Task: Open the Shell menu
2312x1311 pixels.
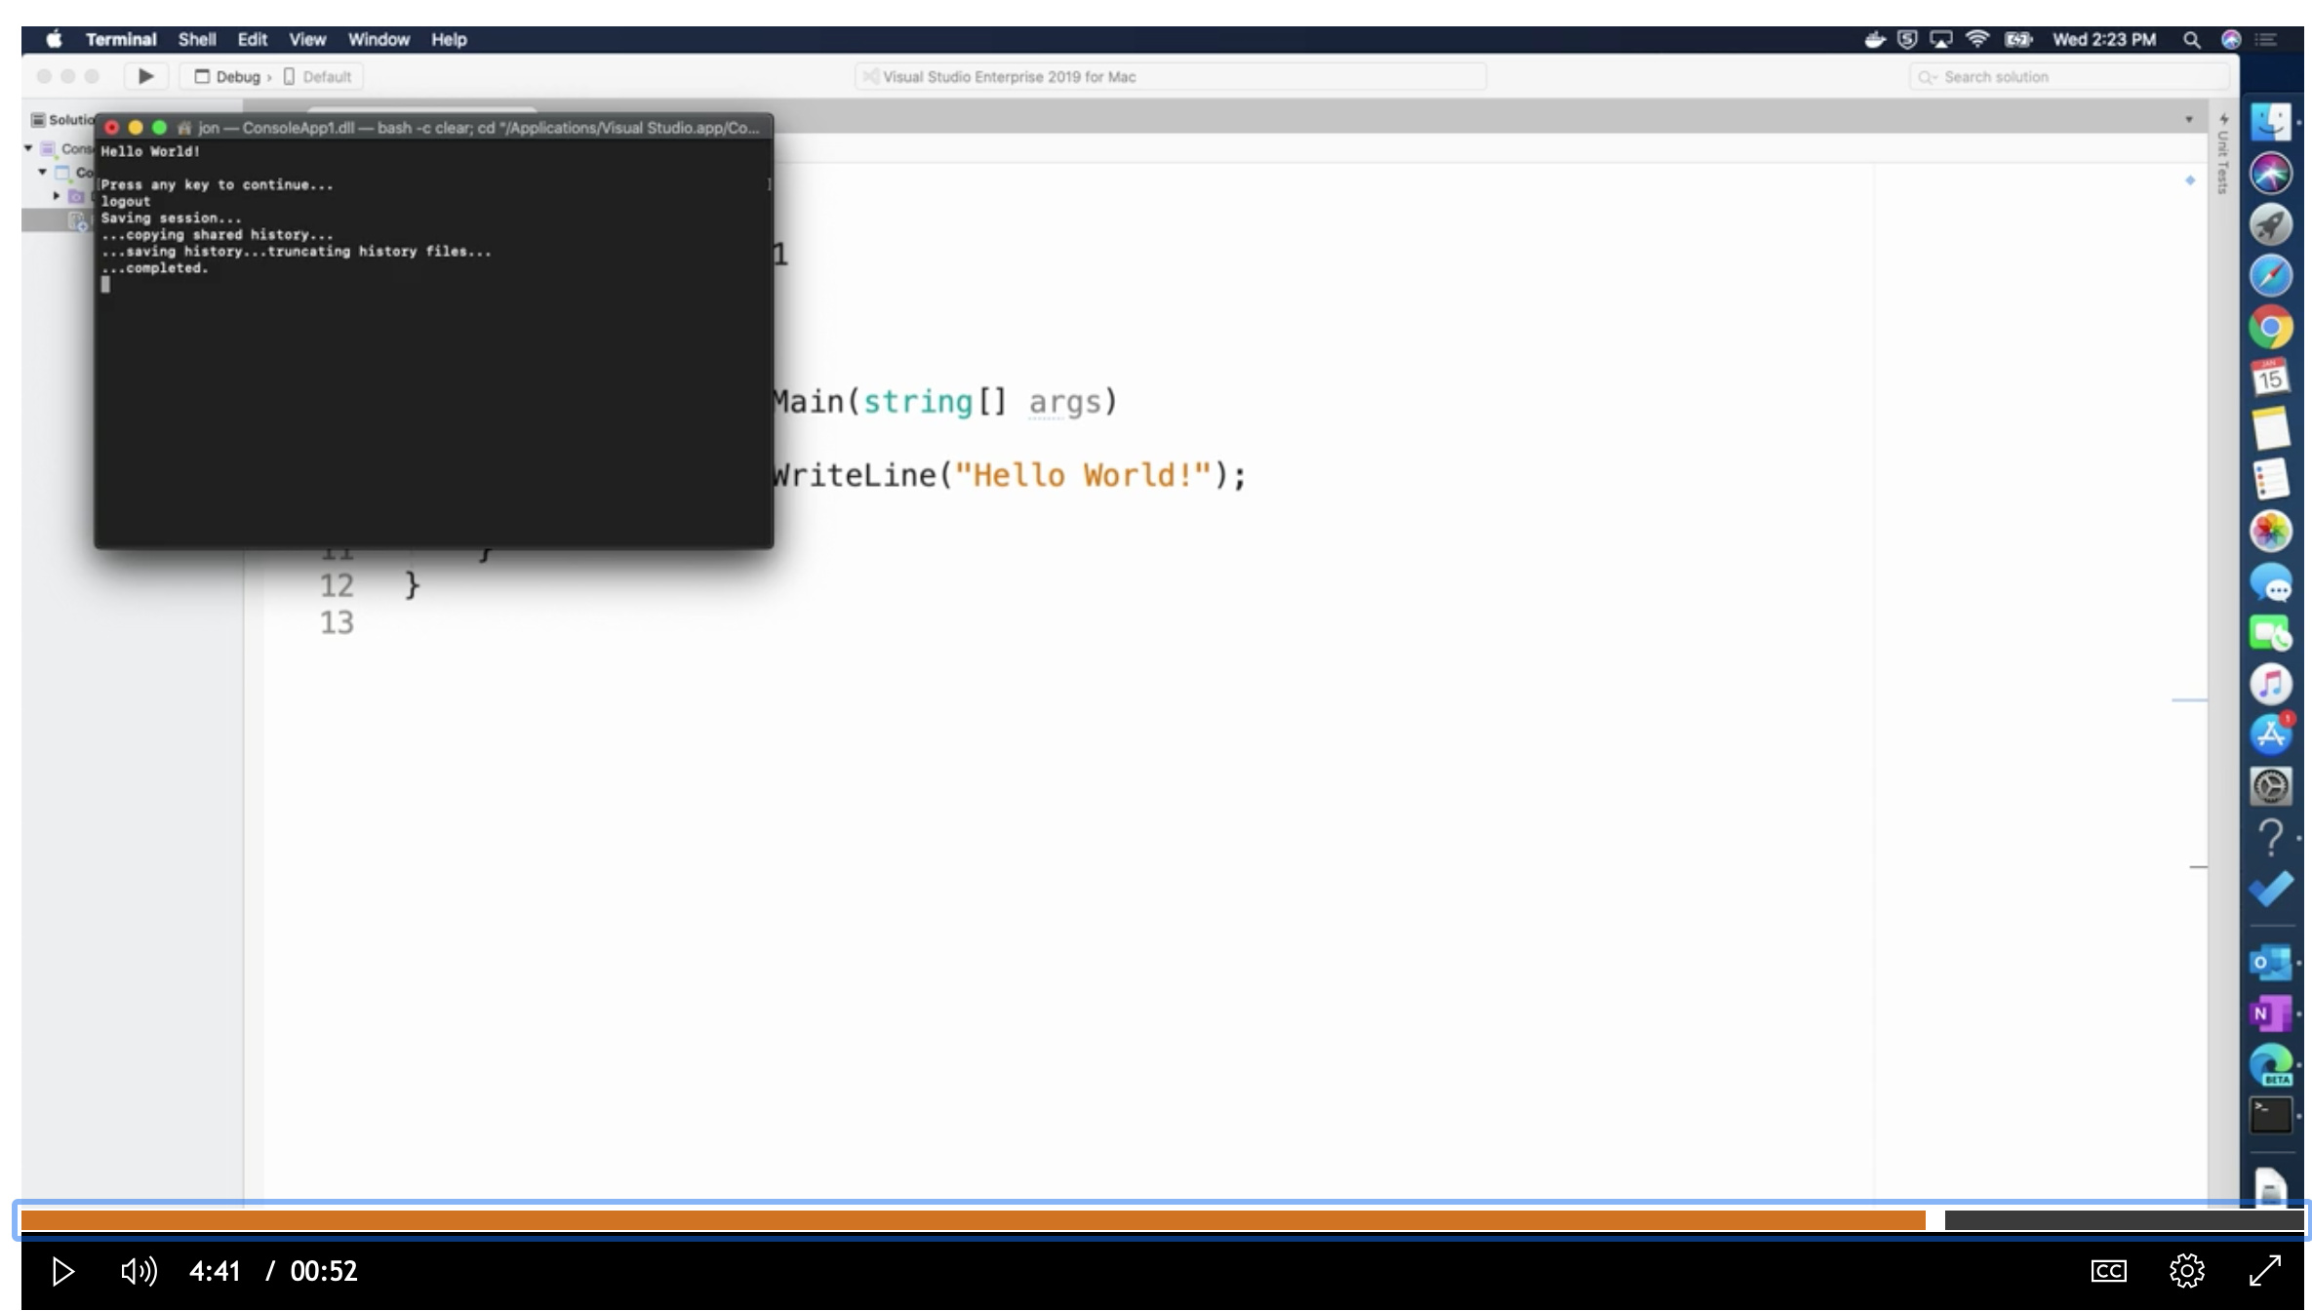Action: click(x=197, y=39)
